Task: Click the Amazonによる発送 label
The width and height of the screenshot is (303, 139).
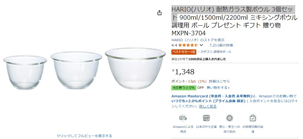Action: coord(183,129)
